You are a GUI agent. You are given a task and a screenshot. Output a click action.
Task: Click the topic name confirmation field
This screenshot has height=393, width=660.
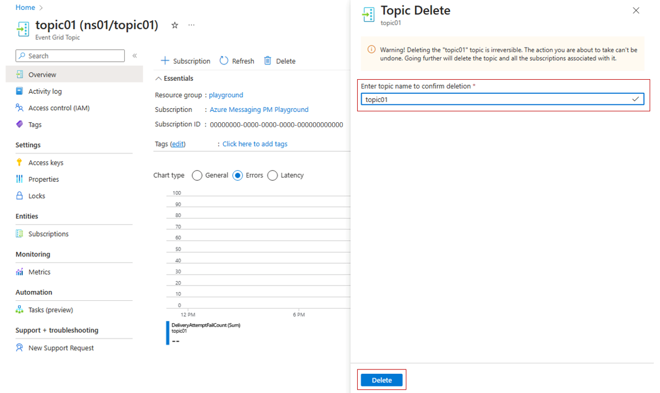point(496,99)
